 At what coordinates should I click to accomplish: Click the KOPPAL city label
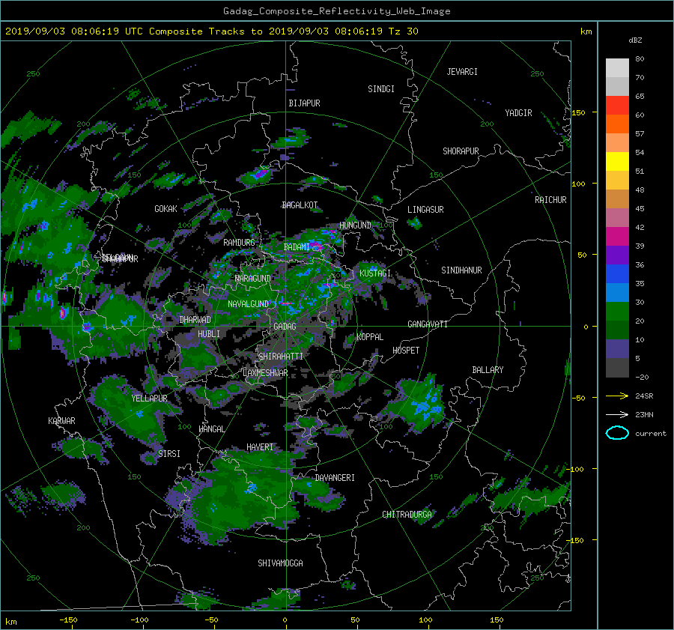pyautogui.click(x=370, y=337)
